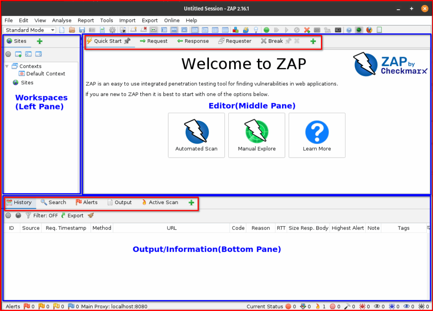Collapse the Contexts tree node arrow
433x311 pixels.
(x=7, y=66)
